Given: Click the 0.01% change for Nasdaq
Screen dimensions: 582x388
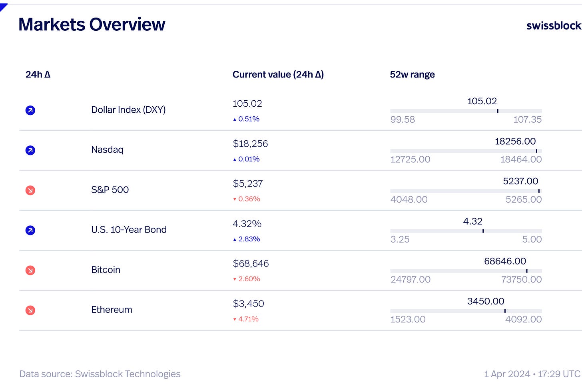Looking at the screenshot, I should tap(246, 159).
